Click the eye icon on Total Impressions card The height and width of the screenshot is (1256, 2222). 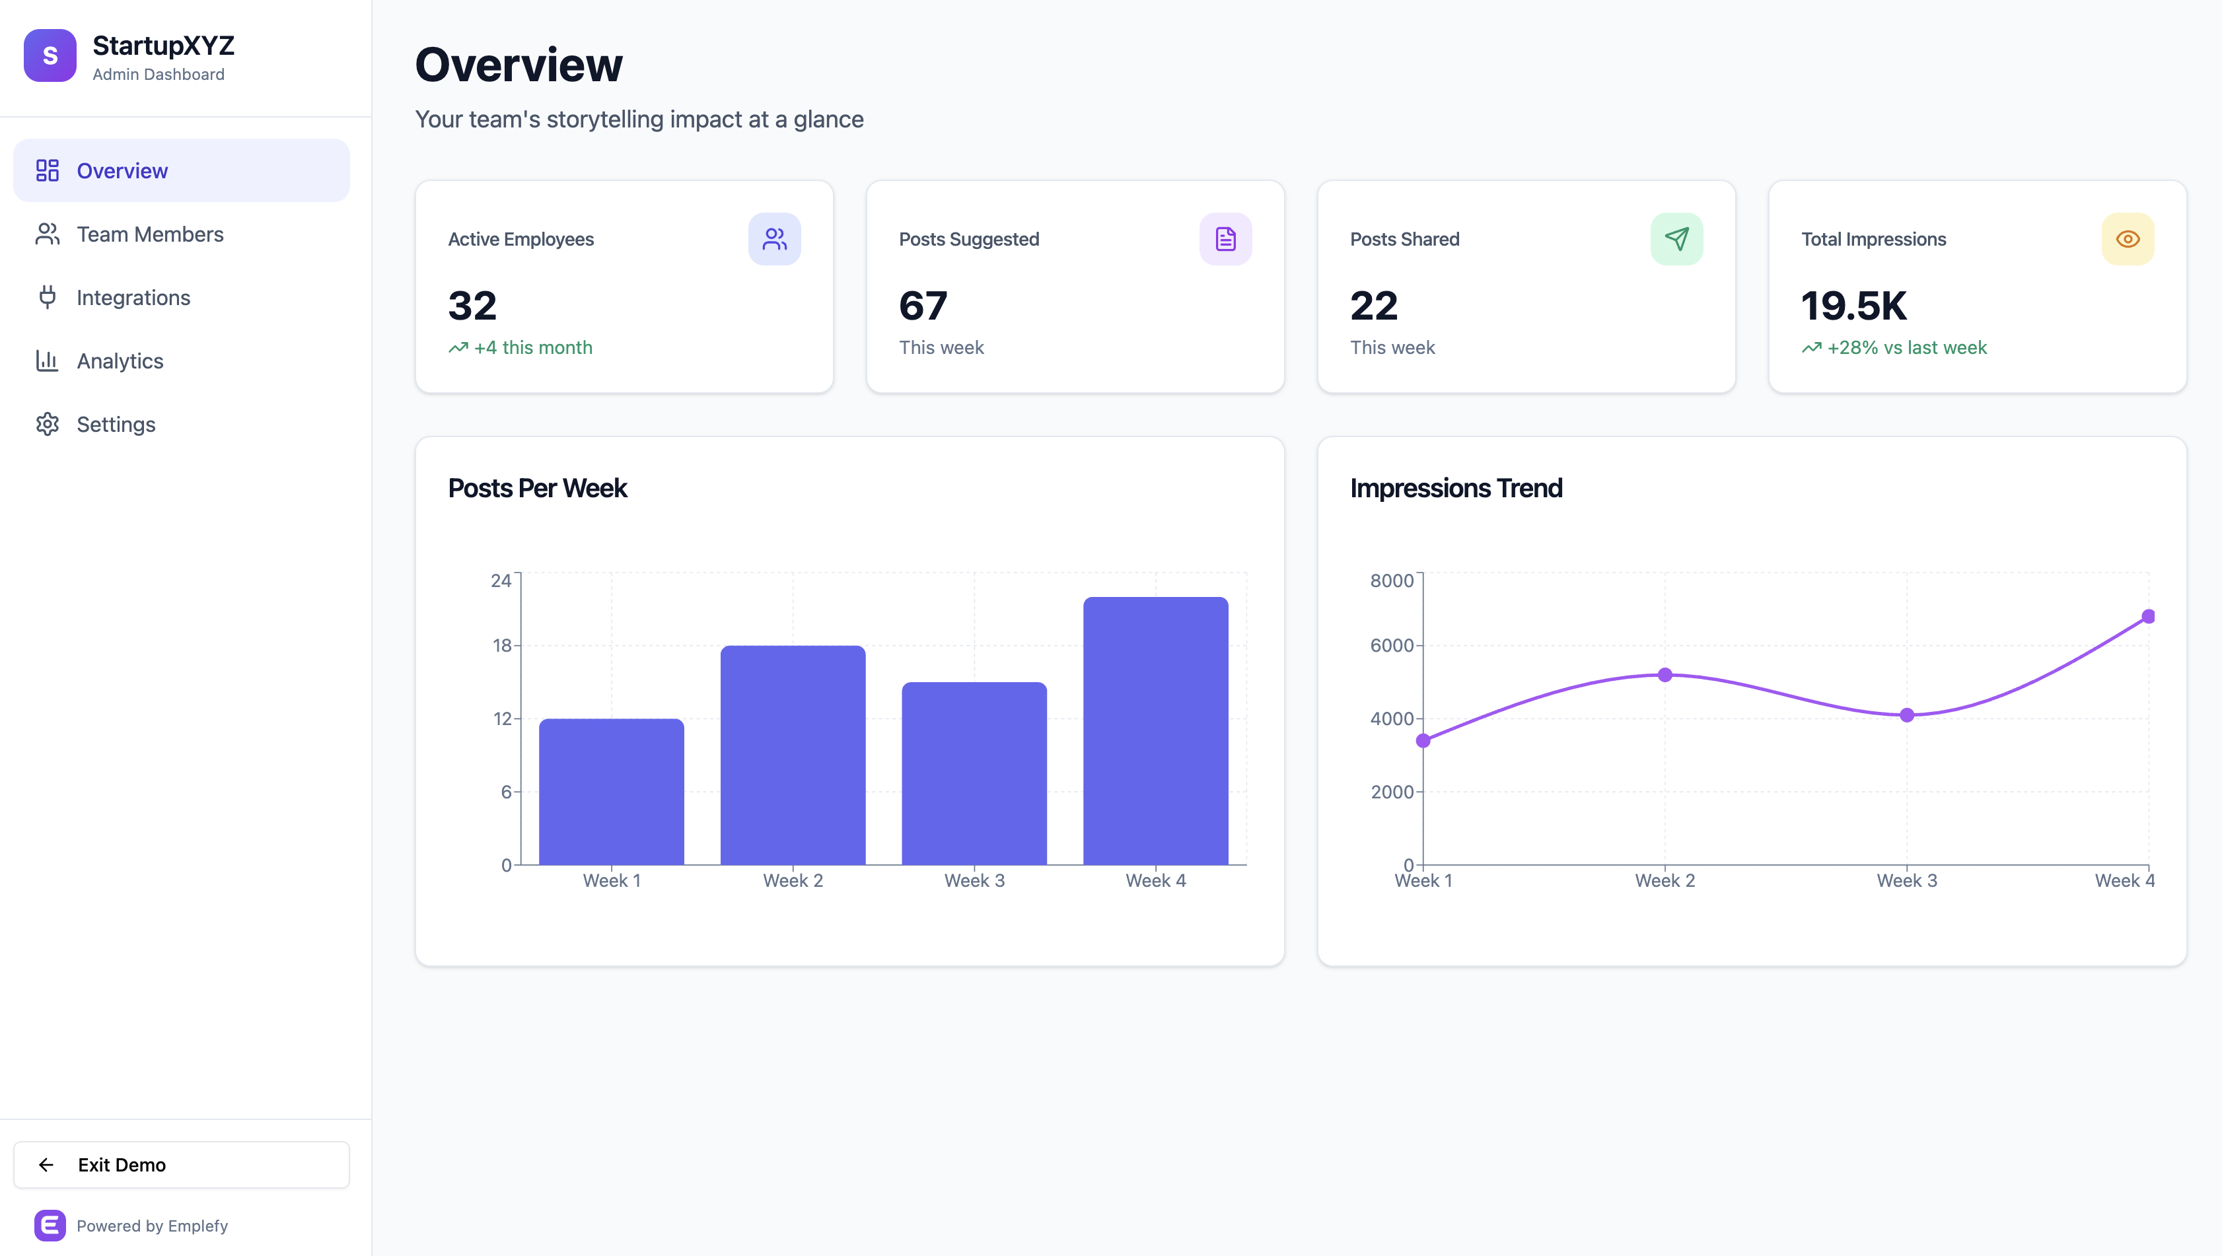pyautogui.click(x=2126, y=239)
